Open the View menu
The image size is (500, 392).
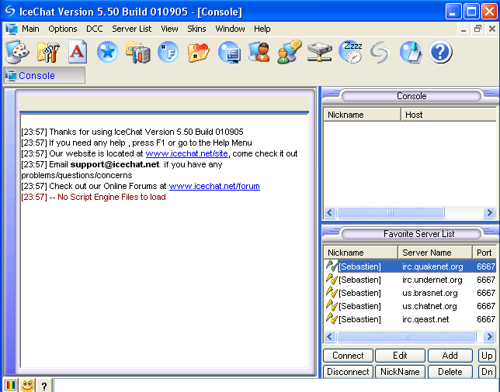[x=169, y=29]
